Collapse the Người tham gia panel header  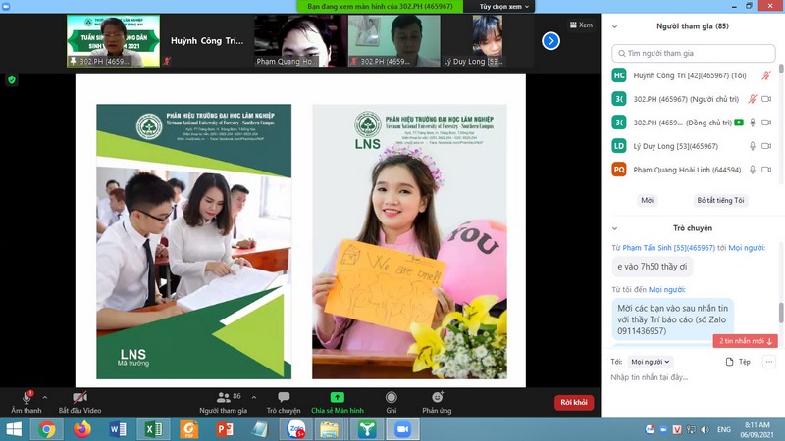[615, 26]
